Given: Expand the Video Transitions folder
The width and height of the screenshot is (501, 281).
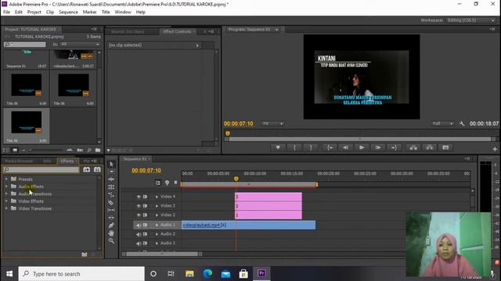Looking at the screenshot, I should [6, 208].
